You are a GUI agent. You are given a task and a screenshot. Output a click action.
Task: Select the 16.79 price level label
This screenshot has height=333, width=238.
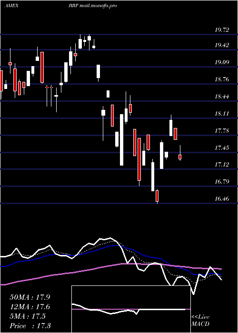[222, 182]
